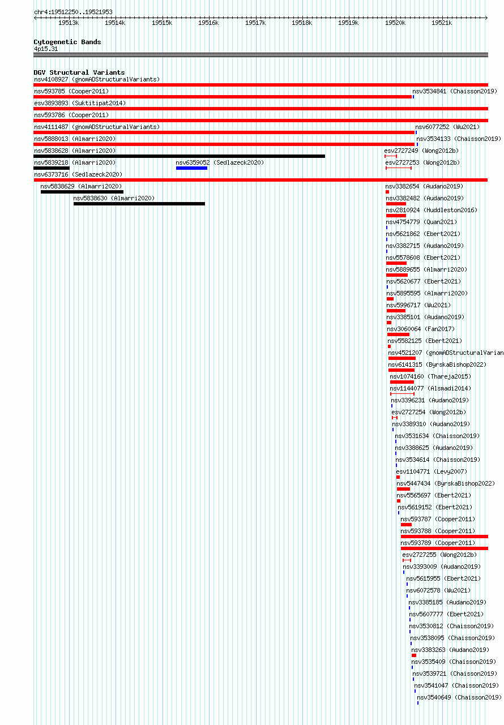The height and width of the screenshot is (725, 504).
Task: Open nsv5607777 (Ebert2021) variant
Action: 446,614
